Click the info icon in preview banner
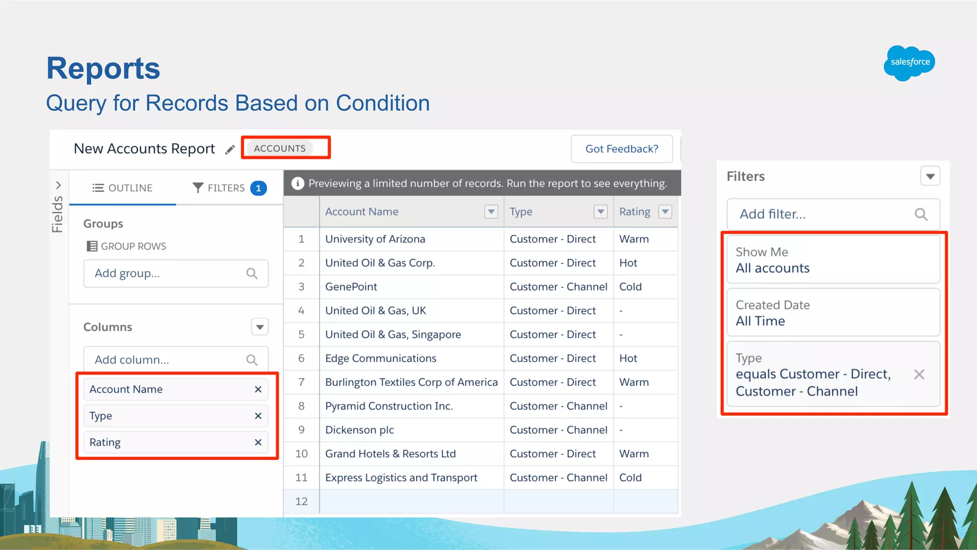 coord(298,183)
